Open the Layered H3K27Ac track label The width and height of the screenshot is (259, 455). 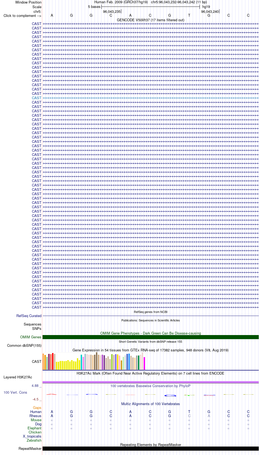click(18, 377)
